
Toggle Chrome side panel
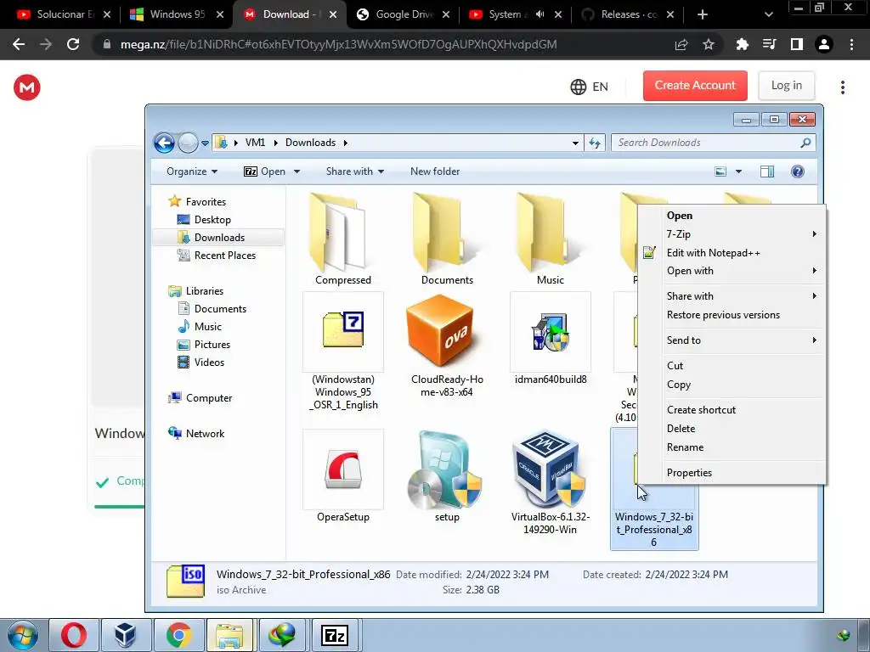pos(797,44)
